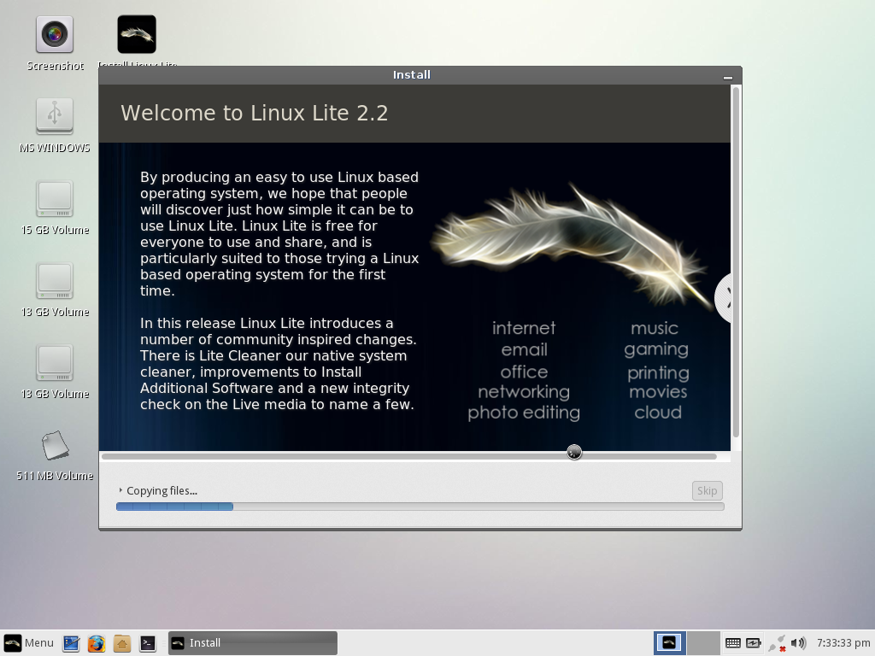This screenshot has height=656, width=875.
Task: Click the word printing in the slideshow
Action: click(658, 372)
